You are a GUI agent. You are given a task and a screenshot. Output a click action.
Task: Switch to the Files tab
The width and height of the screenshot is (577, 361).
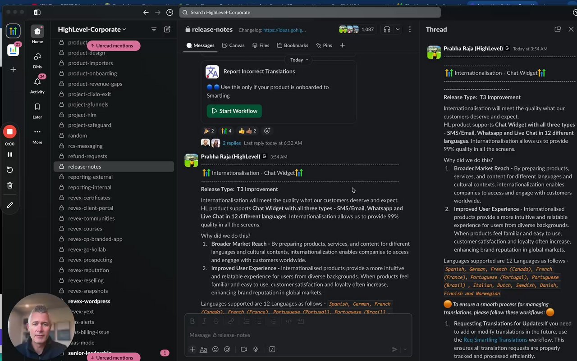tap(261, 45)
